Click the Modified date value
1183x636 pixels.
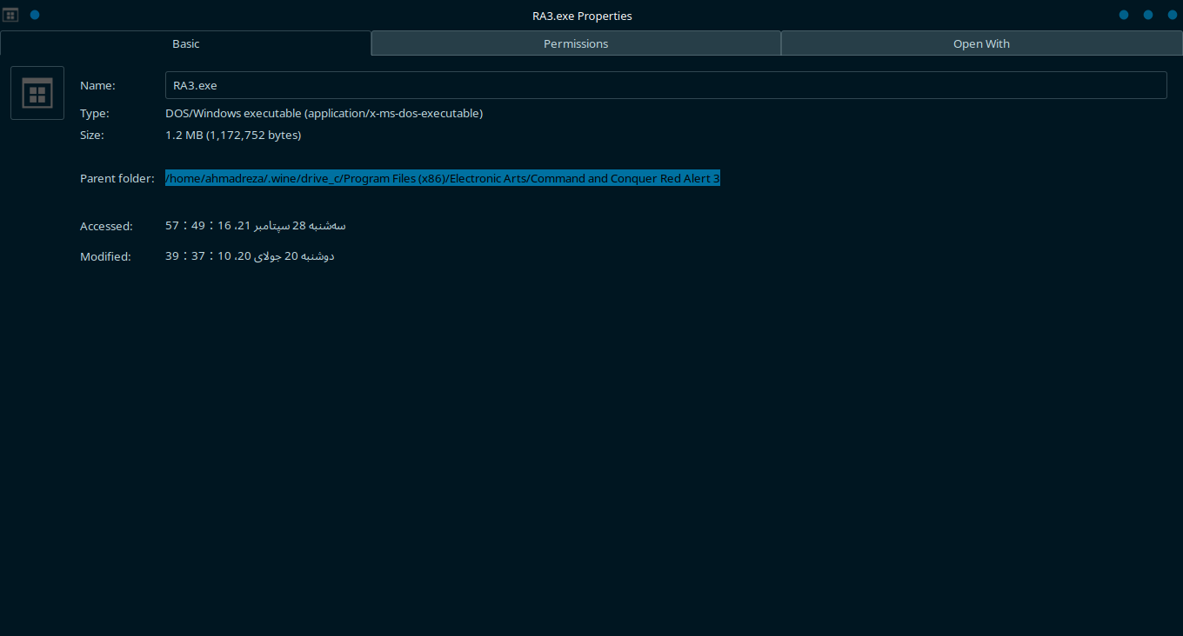click(250, 256)
